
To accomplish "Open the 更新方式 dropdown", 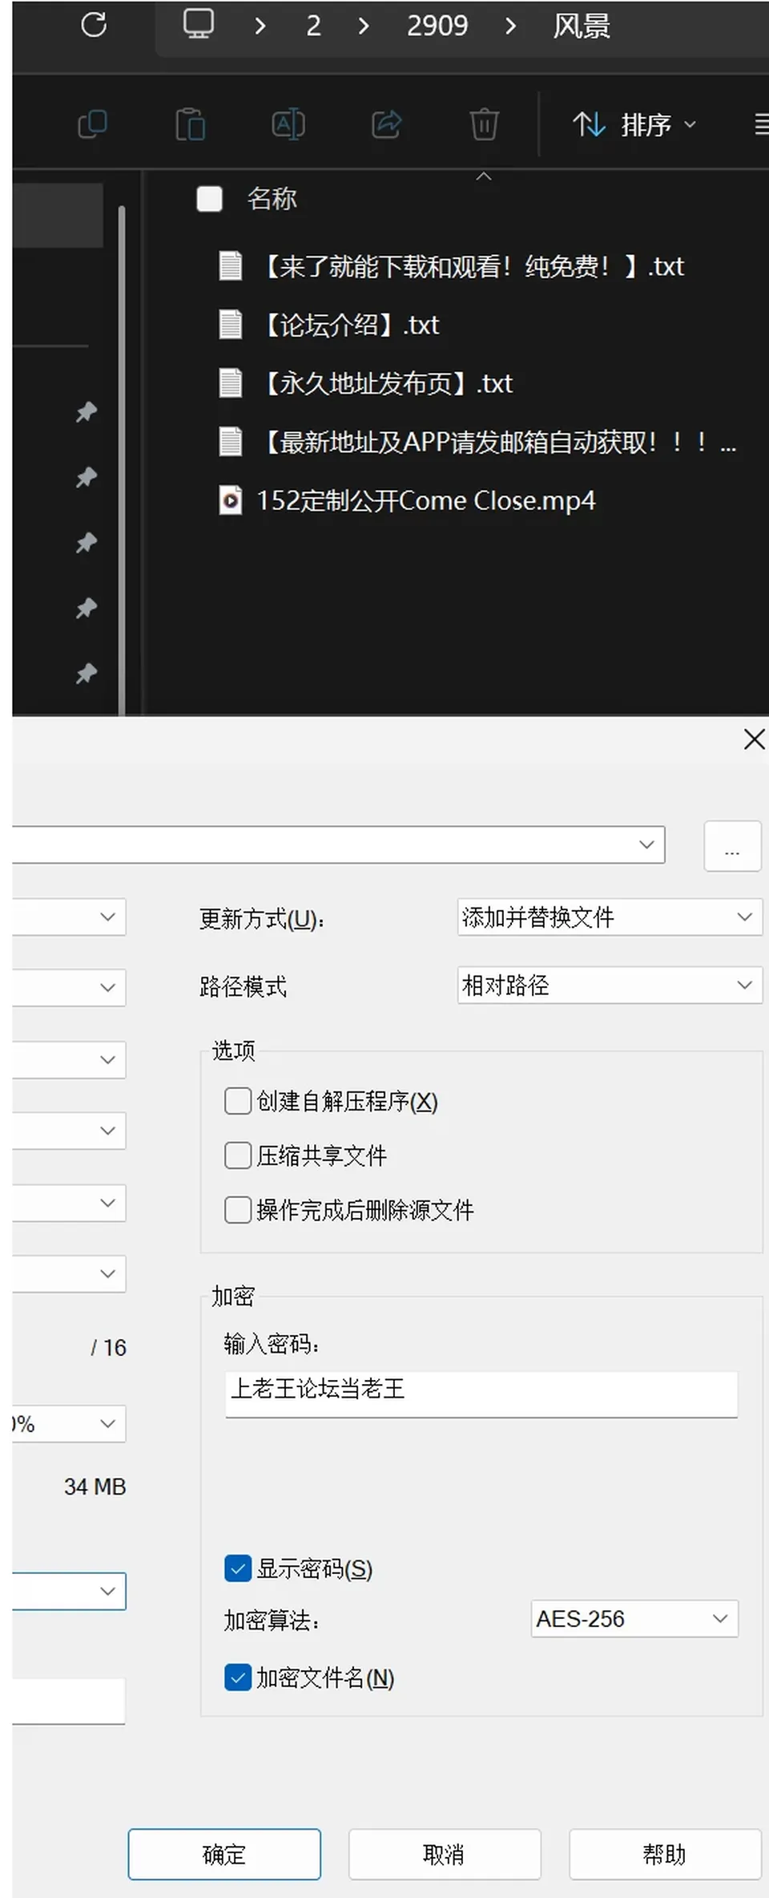I will (x=610, y=917).
